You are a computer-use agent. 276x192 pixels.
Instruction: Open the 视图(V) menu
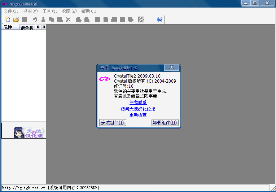pyautogui.click(x=30, y=11)
